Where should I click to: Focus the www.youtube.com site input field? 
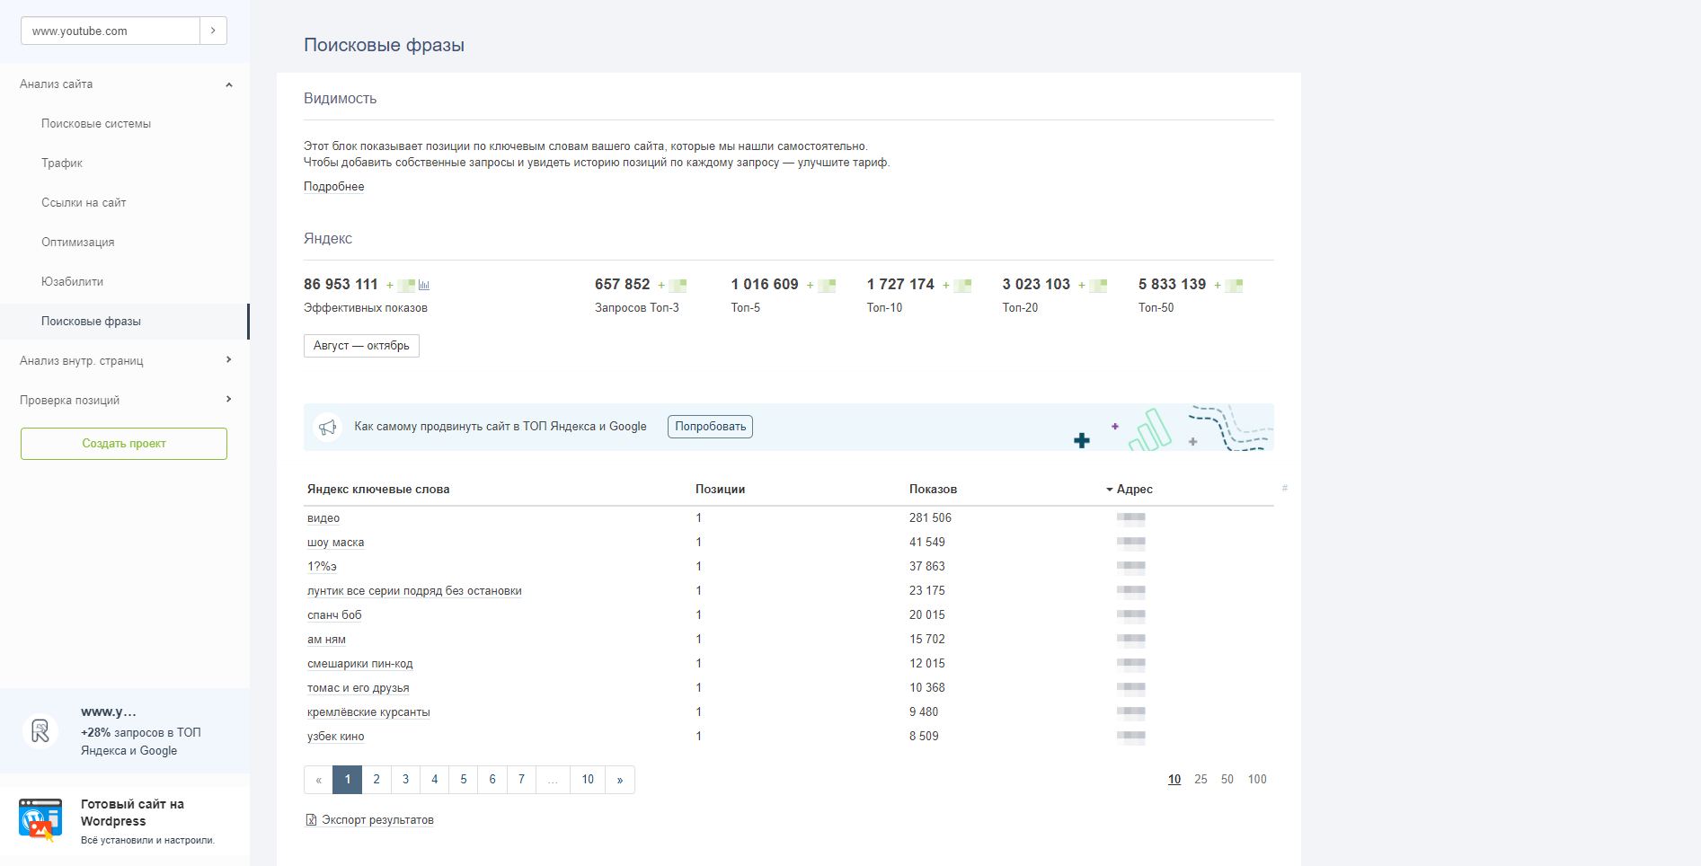click(x=110, y=31)
